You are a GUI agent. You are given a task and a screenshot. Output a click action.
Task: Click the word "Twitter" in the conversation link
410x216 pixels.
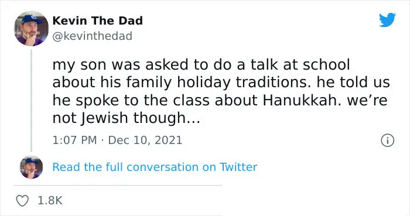pyautogui.click(x=238, y=167)
